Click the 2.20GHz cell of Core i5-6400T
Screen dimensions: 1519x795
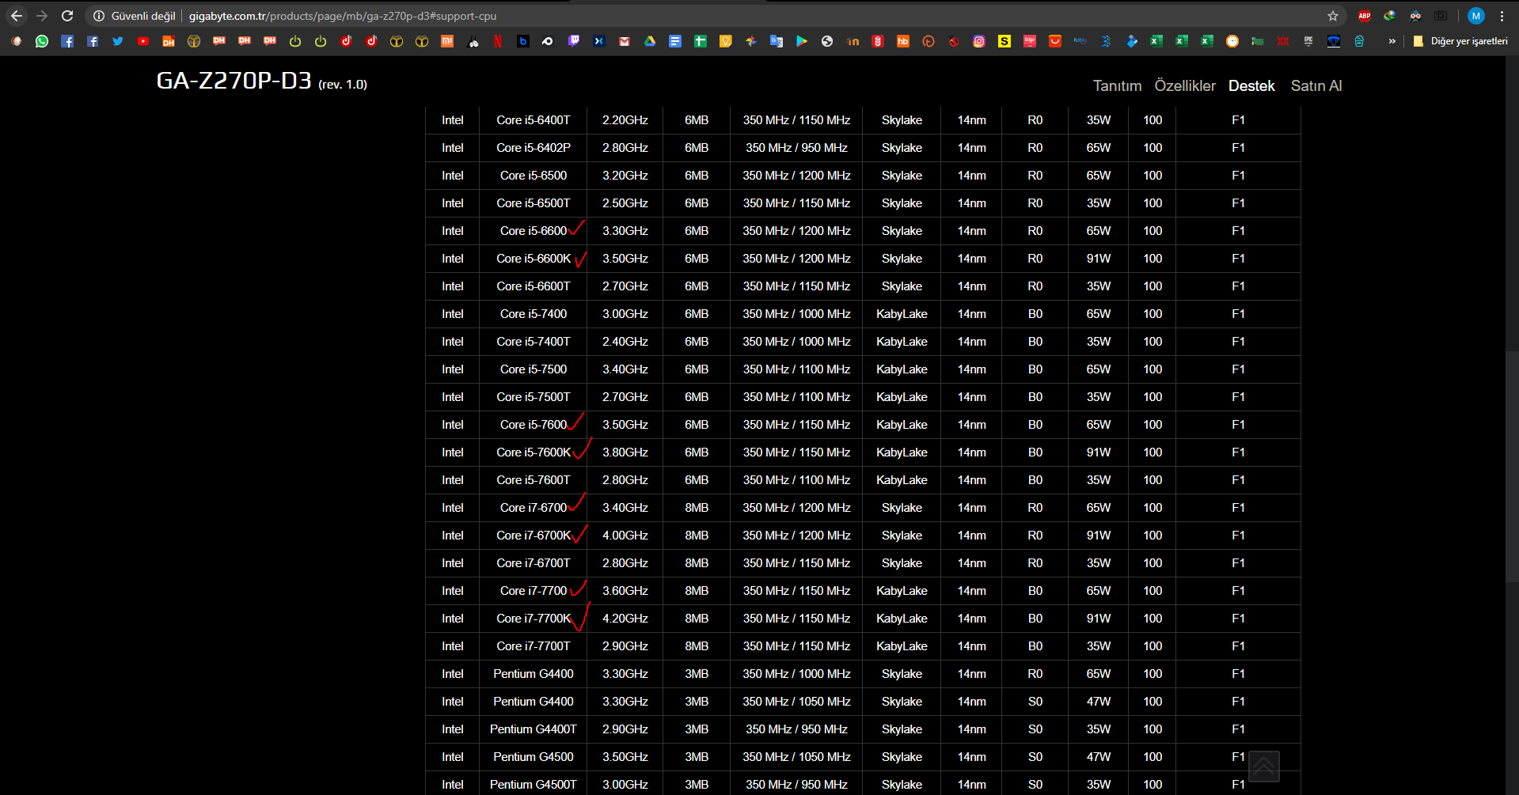click(625, 120)
